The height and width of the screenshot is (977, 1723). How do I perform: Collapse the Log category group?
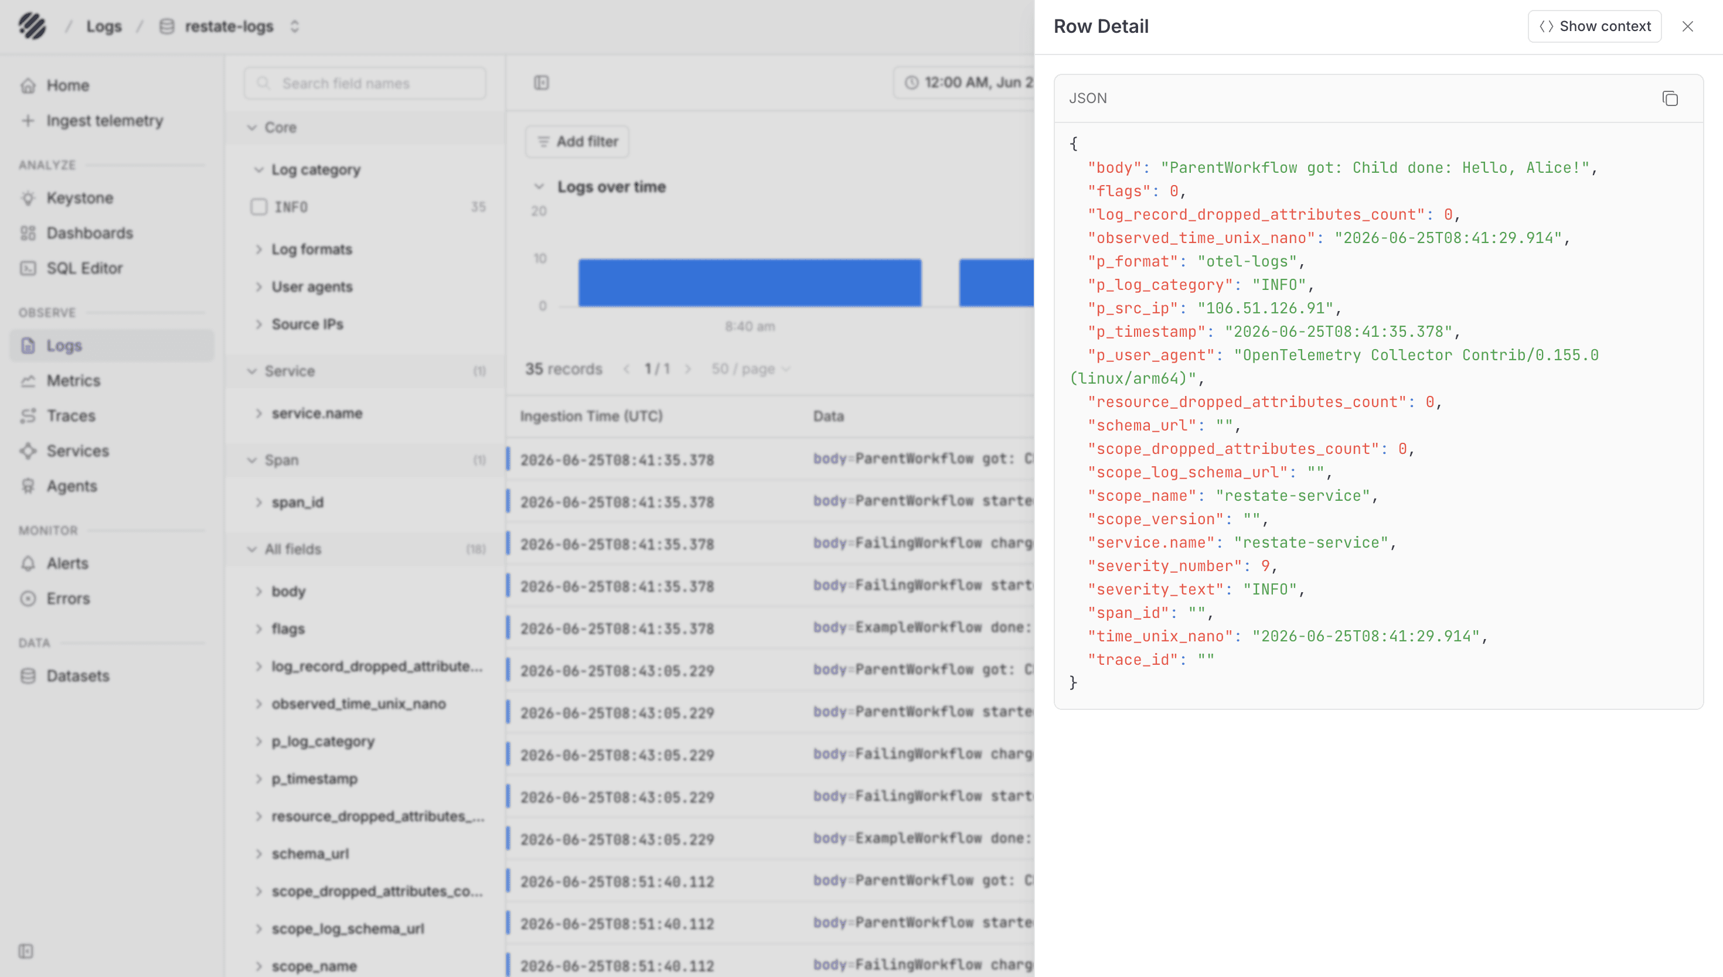tap(258, 170)
